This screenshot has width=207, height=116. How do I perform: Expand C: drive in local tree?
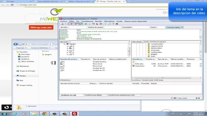coord(68,48)
